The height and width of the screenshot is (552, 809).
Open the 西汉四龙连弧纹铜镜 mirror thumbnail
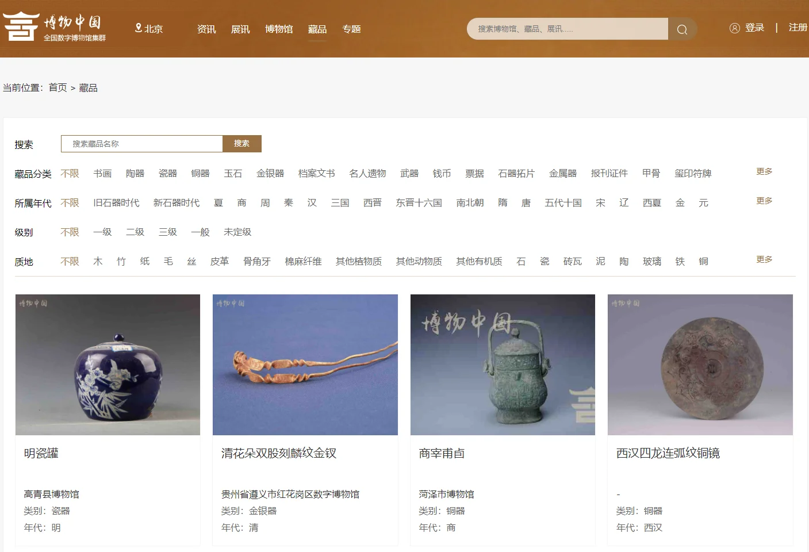tap(700, 365)
